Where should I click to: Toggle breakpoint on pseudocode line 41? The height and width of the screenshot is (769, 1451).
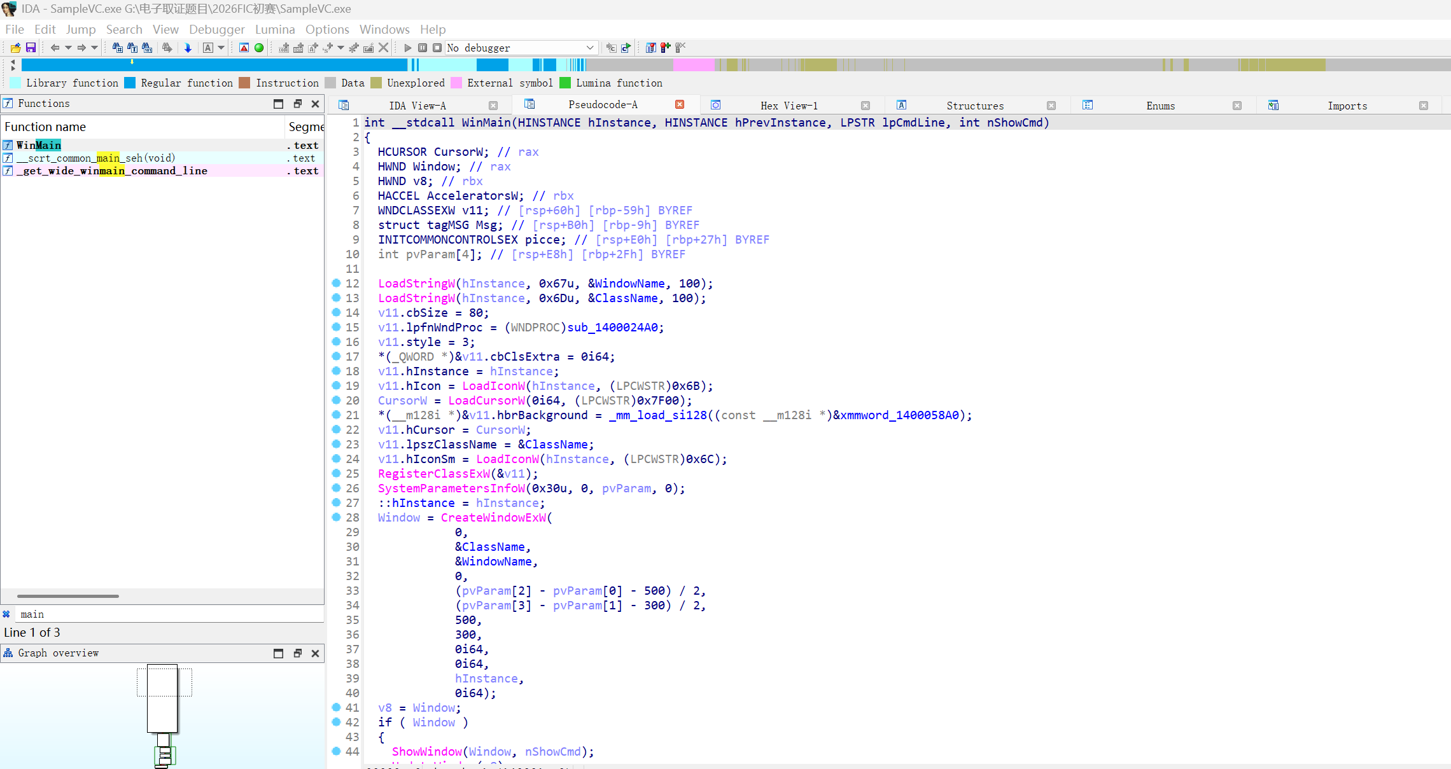click(337, 707)
